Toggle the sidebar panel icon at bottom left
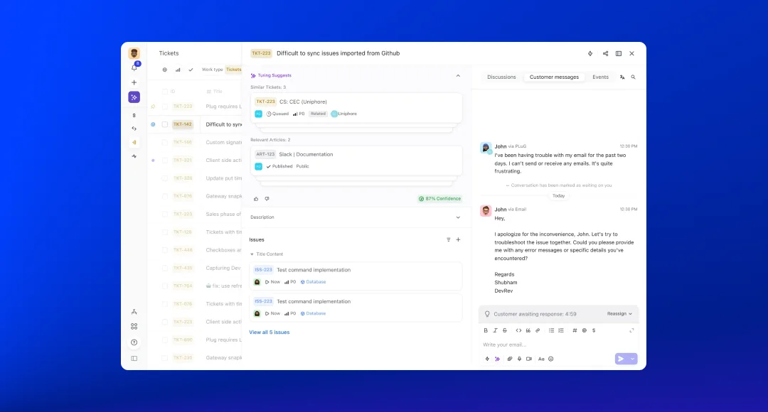Viewport: 768px width, 412px height. click(134, 358)
